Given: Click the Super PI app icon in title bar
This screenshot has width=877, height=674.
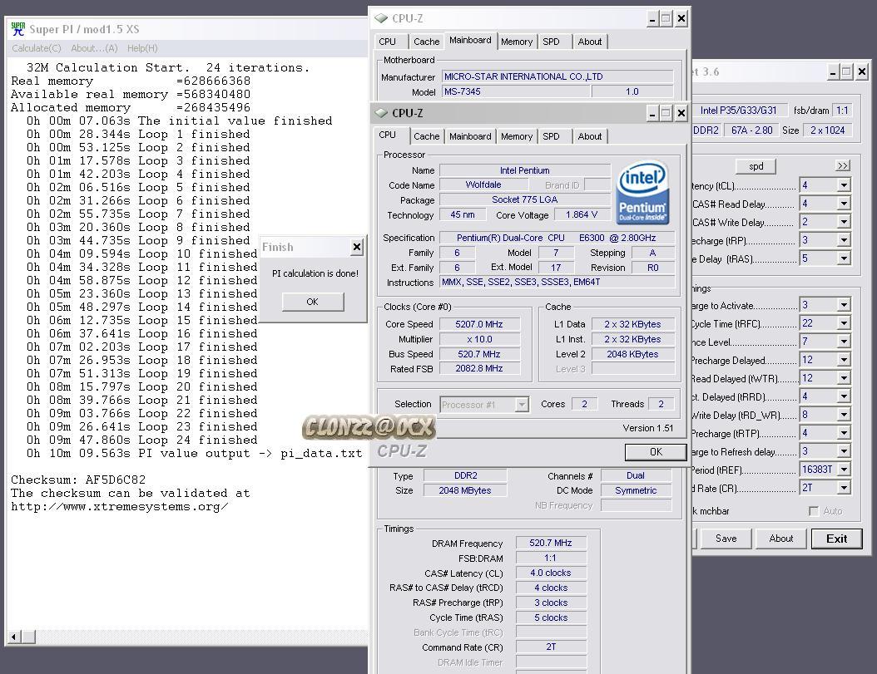Looking at the screenshot, I should pos(18,29).
